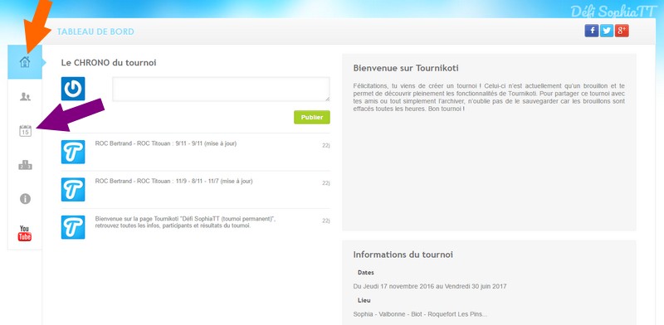Click the TABLEAU DE BORD heading

click(x=95, y=32)
